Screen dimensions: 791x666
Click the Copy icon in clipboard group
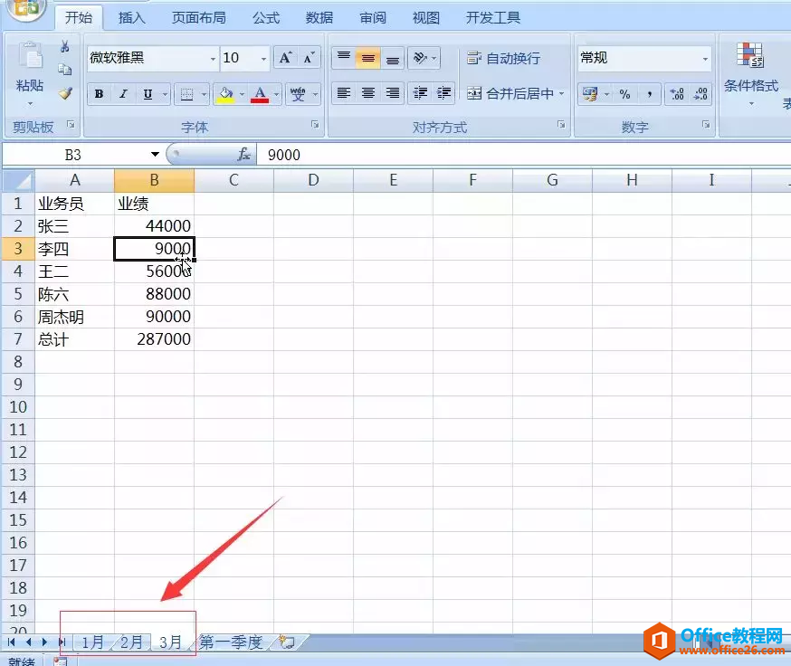tap(64, 70)
